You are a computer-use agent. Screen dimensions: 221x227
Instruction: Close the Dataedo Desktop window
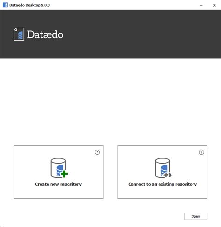pos(214,5)
